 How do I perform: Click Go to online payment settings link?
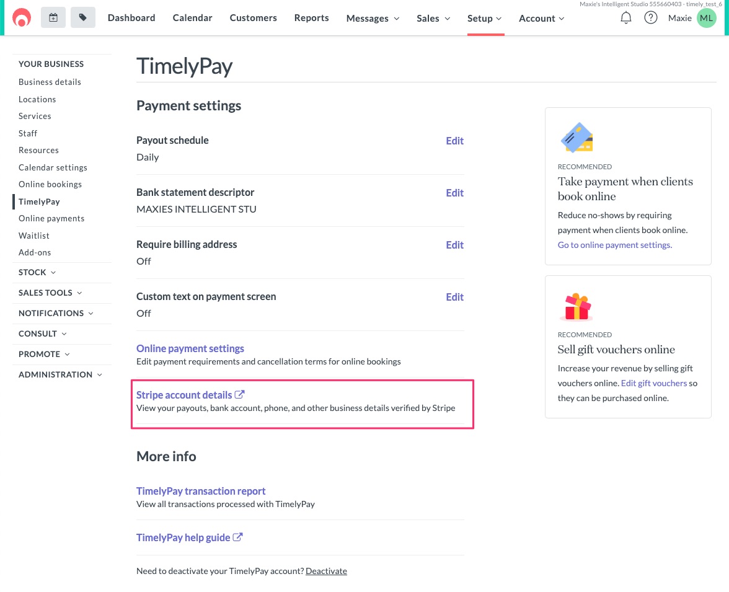615,245
